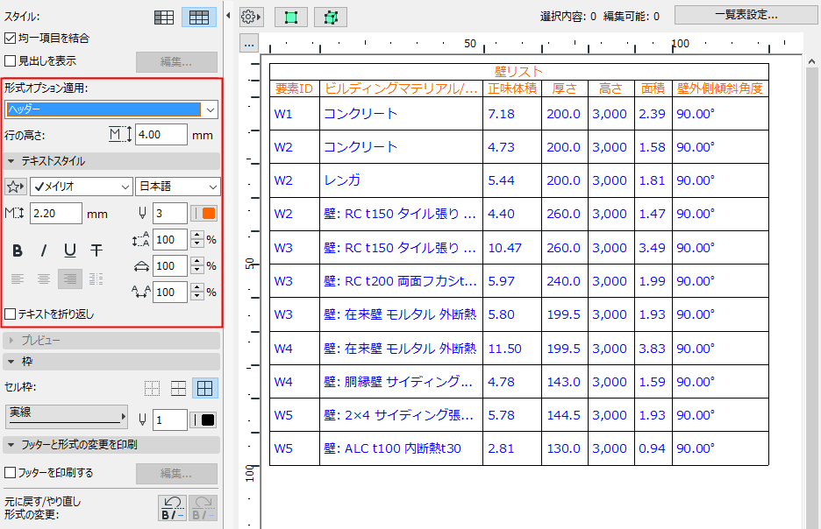Image resolution: width=821 pixels, height=529 pixels.
Task: Enable the 見出しを表示 checkbox
Action: pos(9,60)
